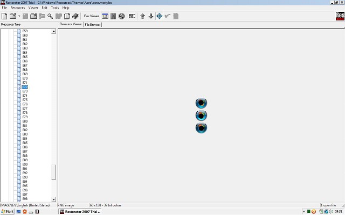Click the file icon beside resource 861
Image resolution: width=345 pixels, height=215 pixels.
[19, 39]
